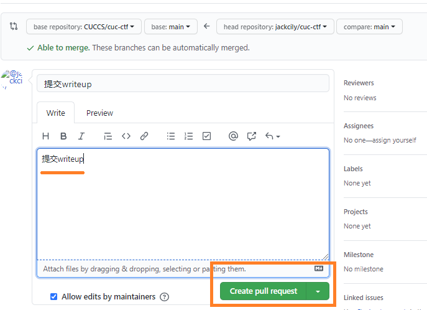Open the Milestone sidebar section
The height and width of the screenshot is (310, 427).
pyautogui.click(x=359, y=255)
